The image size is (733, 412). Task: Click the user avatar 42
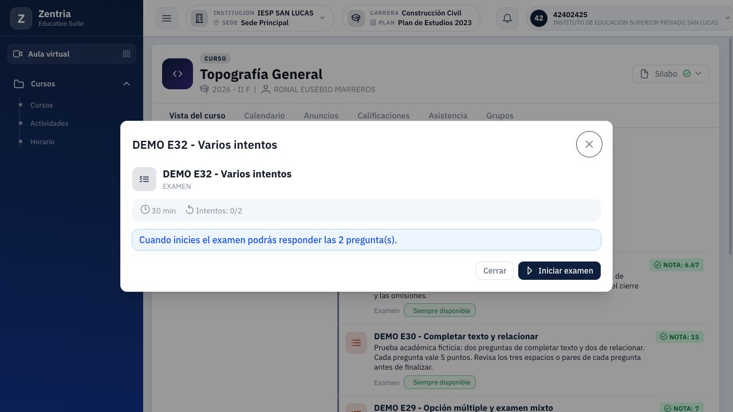click(x=539, y=18)
